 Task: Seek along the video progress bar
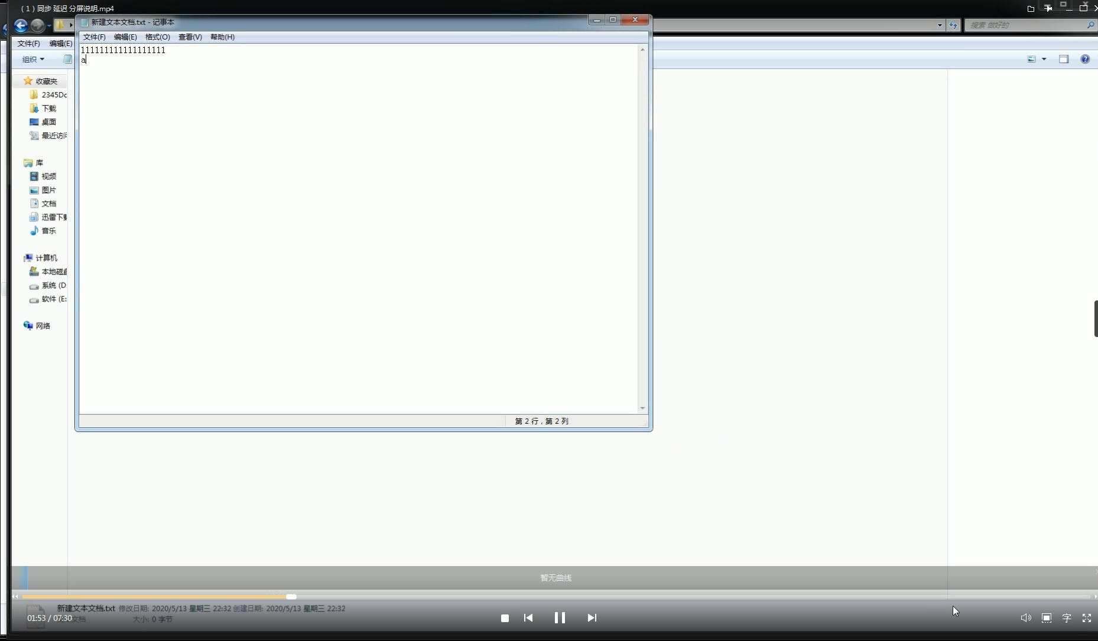[x=556, y=597]
